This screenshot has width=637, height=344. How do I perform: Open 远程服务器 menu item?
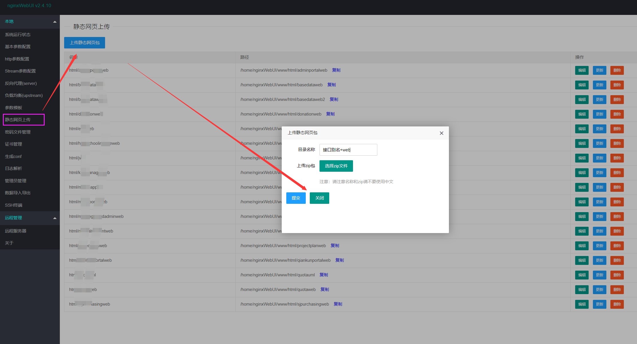16,231
